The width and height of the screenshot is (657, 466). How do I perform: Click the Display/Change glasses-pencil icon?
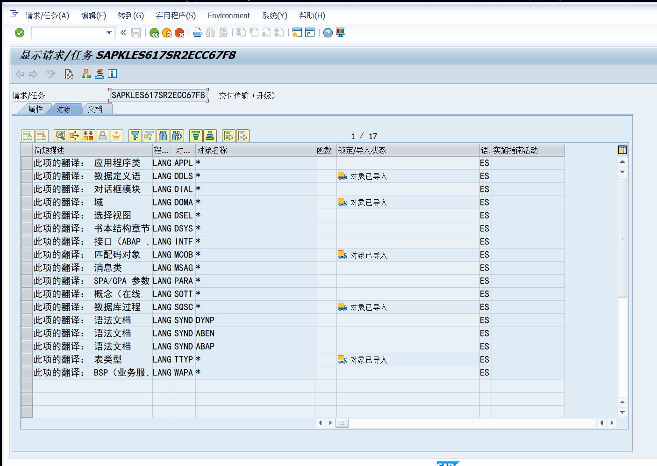[x=50, y=74]
